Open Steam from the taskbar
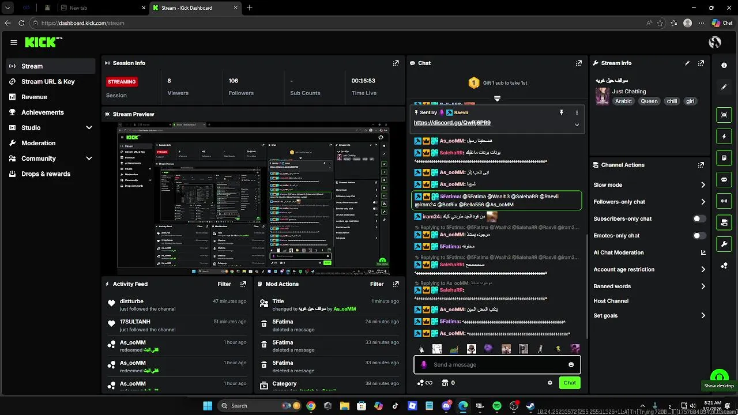738x415 pixels. coord(530,406)
